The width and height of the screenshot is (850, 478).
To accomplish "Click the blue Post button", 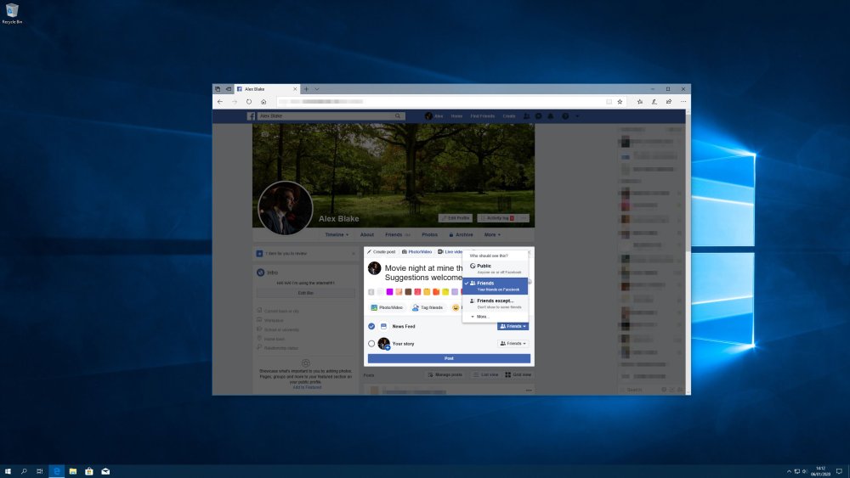I will click(x=449, y=358).
